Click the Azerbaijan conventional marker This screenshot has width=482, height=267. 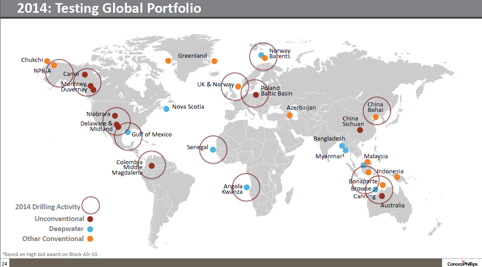click(289, 115)
